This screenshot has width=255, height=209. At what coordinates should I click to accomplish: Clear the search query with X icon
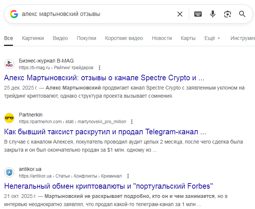(180, 14)
